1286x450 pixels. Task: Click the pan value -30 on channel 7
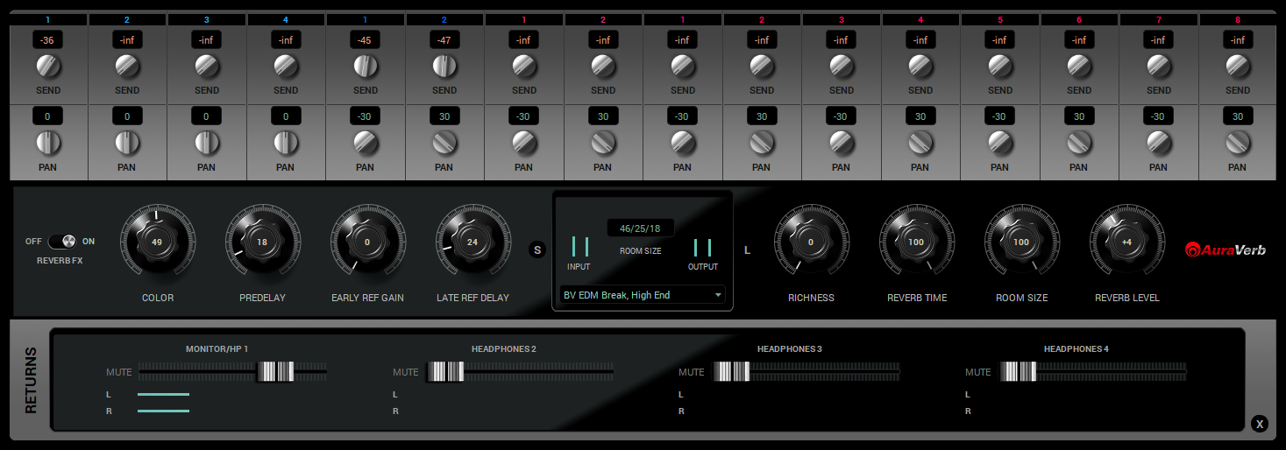point(1159,116)
